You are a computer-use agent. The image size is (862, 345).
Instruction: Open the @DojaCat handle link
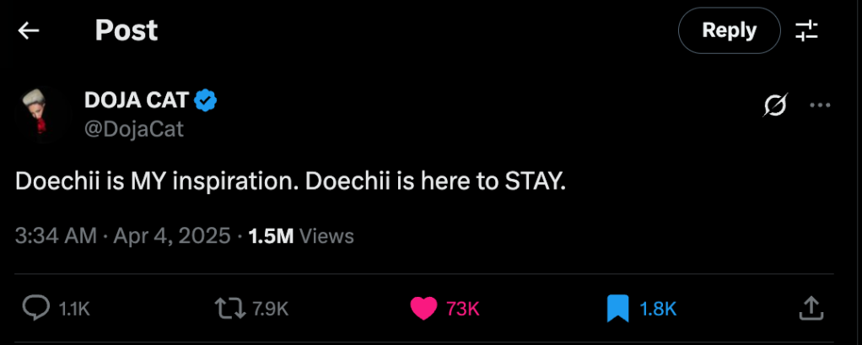pyautogui.click(x=134, y=129)
